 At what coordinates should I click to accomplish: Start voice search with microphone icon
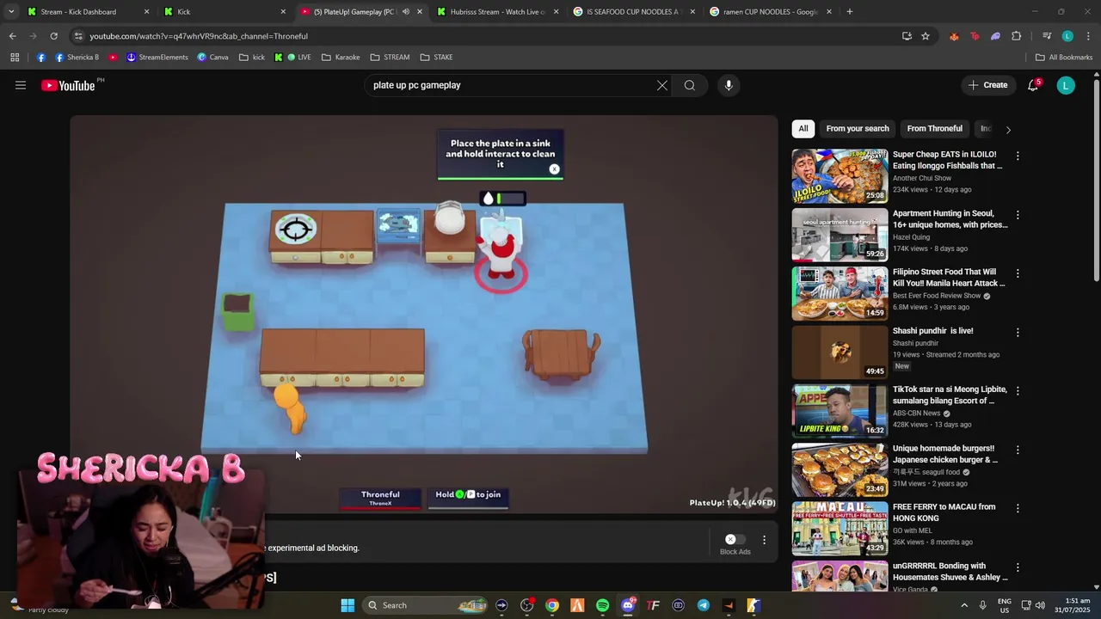729,85
